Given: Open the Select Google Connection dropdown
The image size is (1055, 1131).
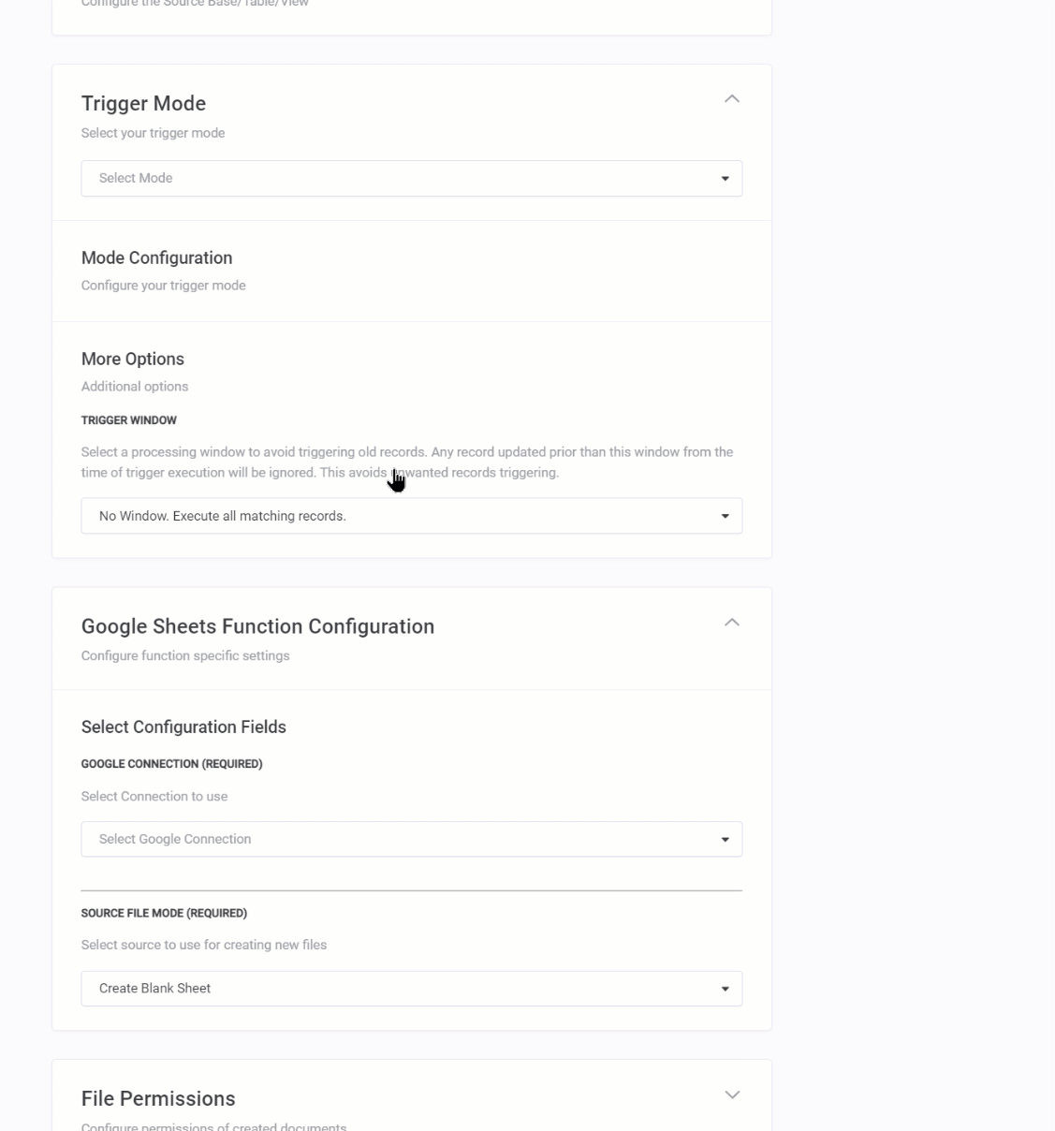Looking at the screenshot, I should (411, 840).
